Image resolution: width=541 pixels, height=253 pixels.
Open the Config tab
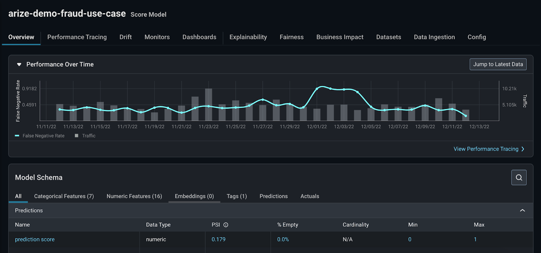click(x=477, y=37)
